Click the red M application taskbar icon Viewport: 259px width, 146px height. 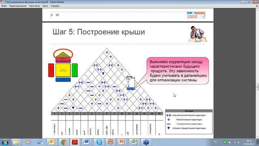click(110, 142)
